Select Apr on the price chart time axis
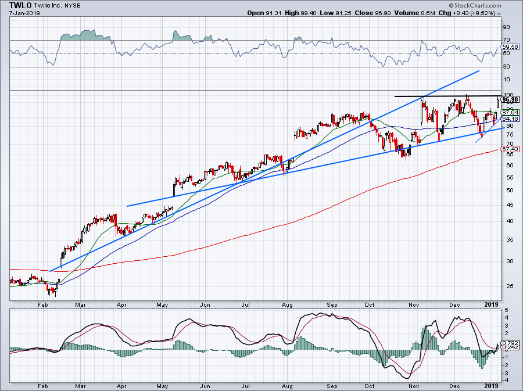 point(122,304)
